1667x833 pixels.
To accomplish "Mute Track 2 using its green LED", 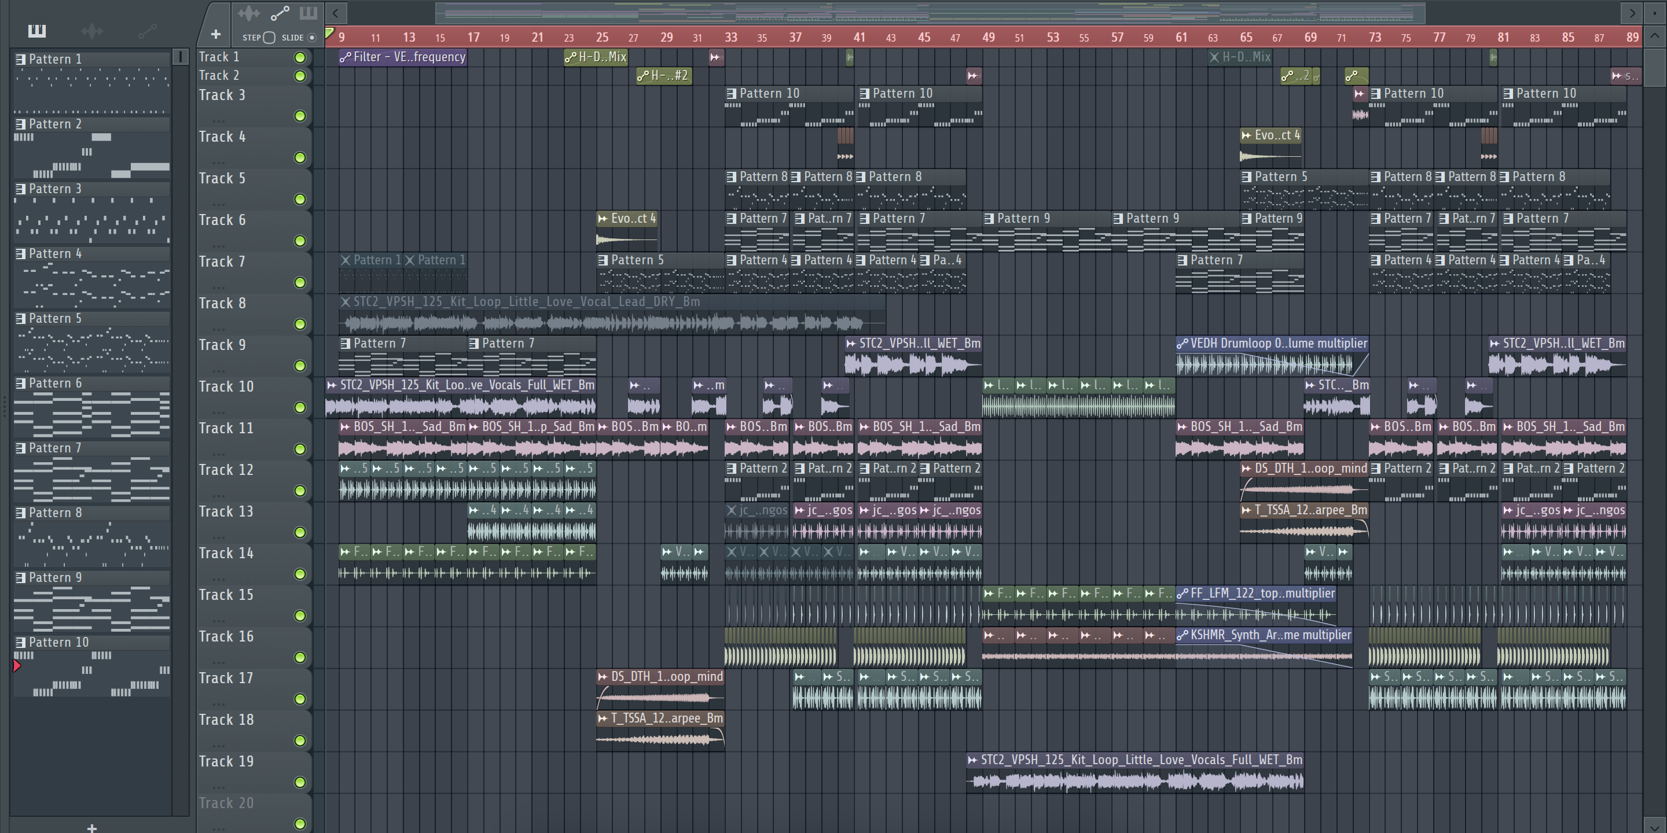I will 300,76.
